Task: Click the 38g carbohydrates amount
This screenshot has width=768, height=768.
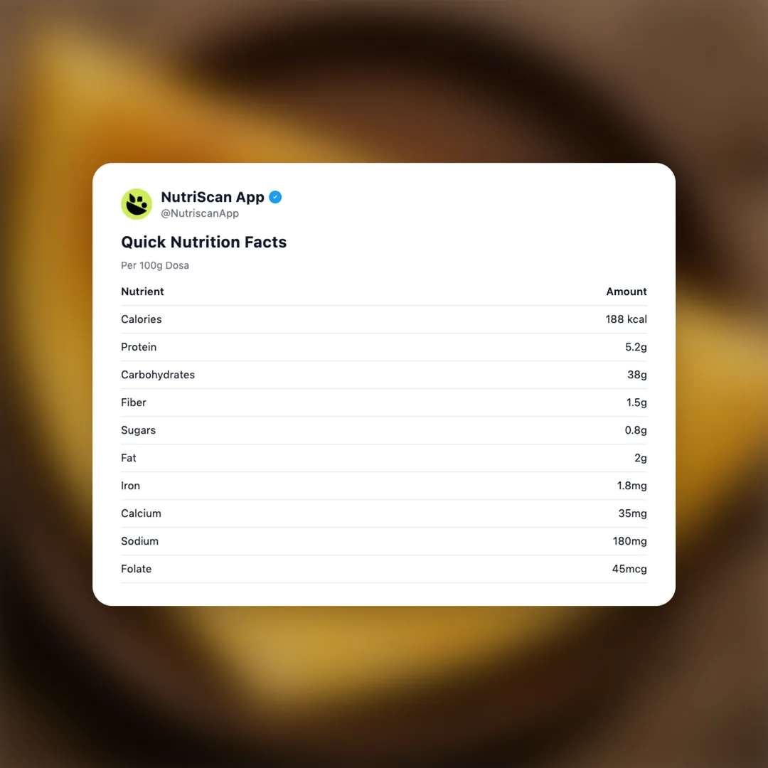Action: (636, 375)
